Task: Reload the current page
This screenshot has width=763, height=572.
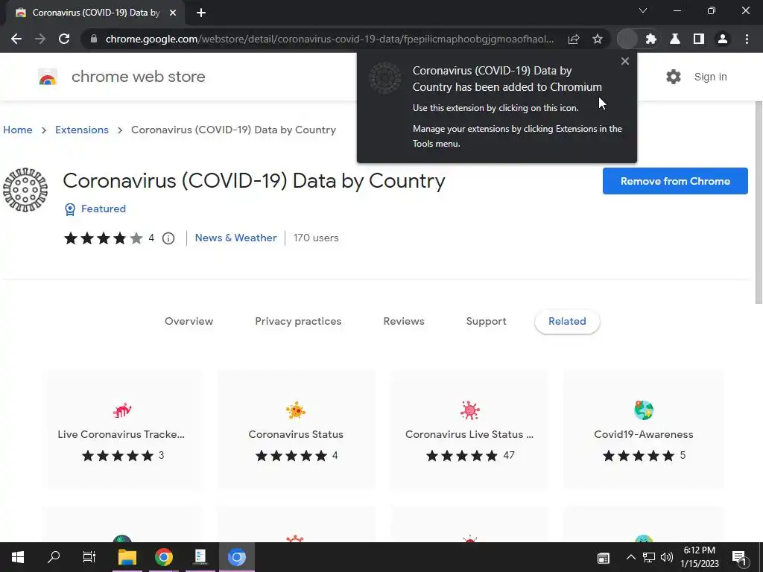Action: pos(64,39)
